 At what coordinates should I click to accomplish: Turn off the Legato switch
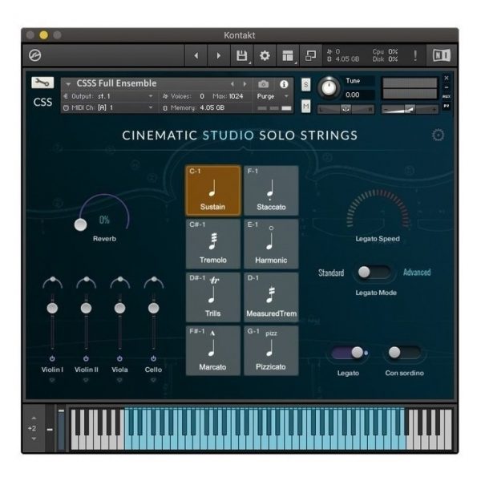point(349,353)
